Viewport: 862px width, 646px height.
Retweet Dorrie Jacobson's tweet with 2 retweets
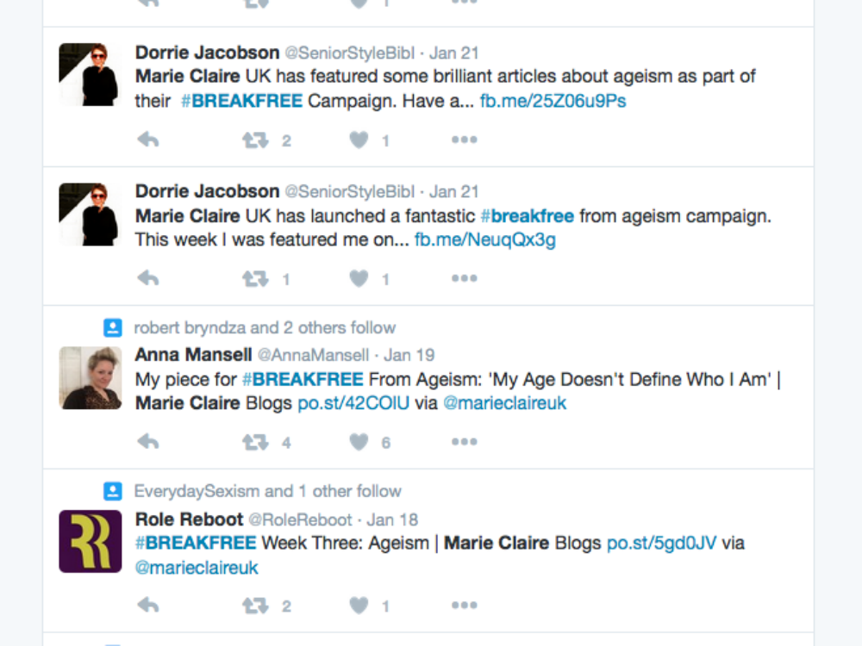[255, 140]
